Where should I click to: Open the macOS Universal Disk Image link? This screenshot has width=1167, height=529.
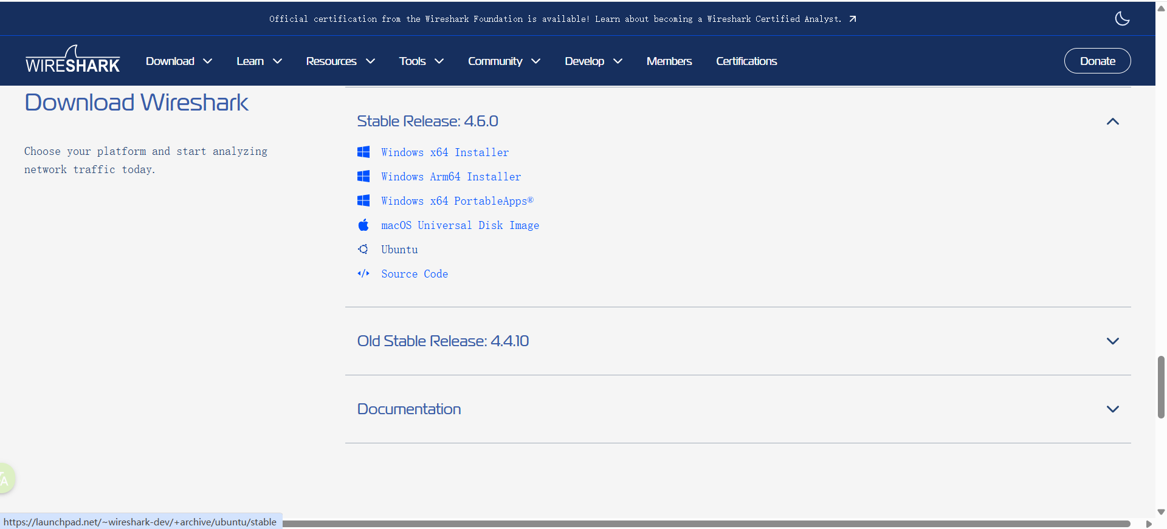[460, 225]
